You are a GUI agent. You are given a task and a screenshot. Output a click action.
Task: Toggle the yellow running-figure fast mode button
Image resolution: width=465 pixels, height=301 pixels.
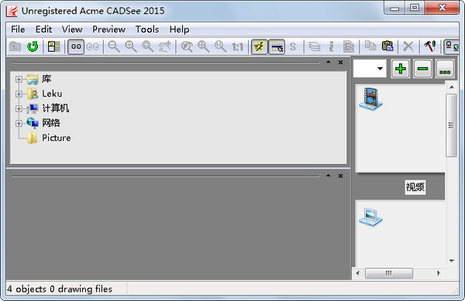tap(260, 46)
